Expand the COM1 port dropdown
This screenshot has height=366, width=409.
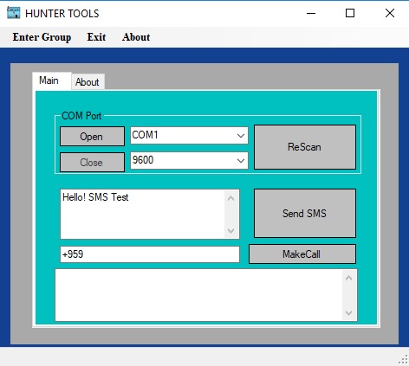(x=189, y=135)
